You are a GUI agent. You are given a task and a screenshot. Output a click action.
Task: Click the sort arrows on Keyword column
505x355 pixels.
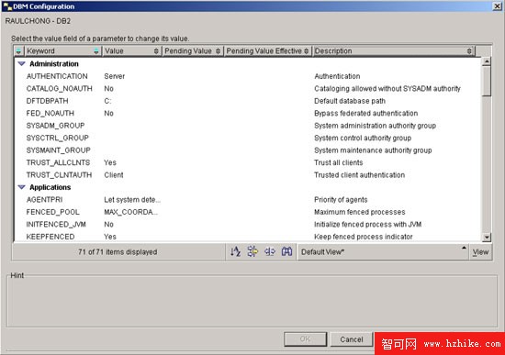coord(96,50)
